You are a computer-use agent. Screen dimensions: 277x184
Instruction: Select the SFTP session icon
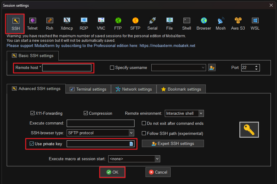click(135, 24)
